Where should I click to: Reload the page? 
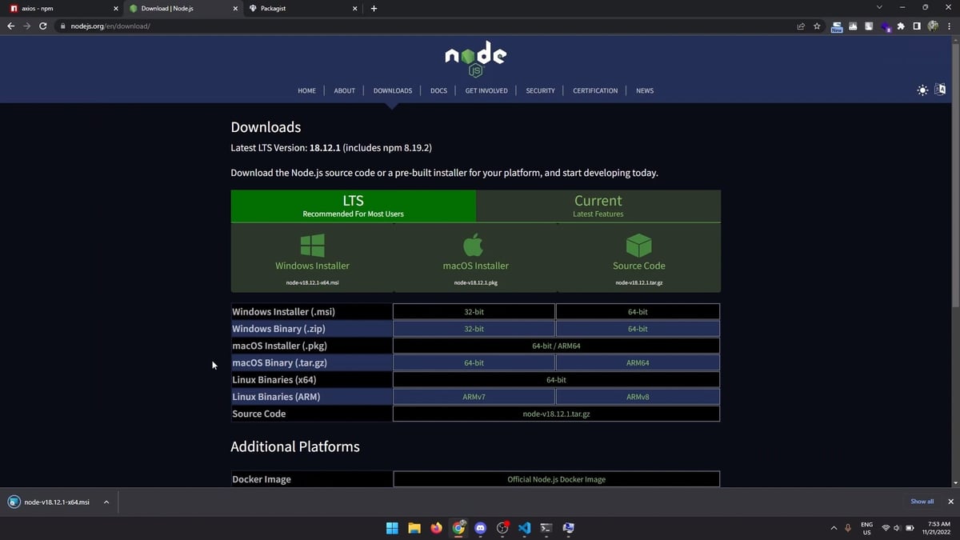click(x=42, y=26)
